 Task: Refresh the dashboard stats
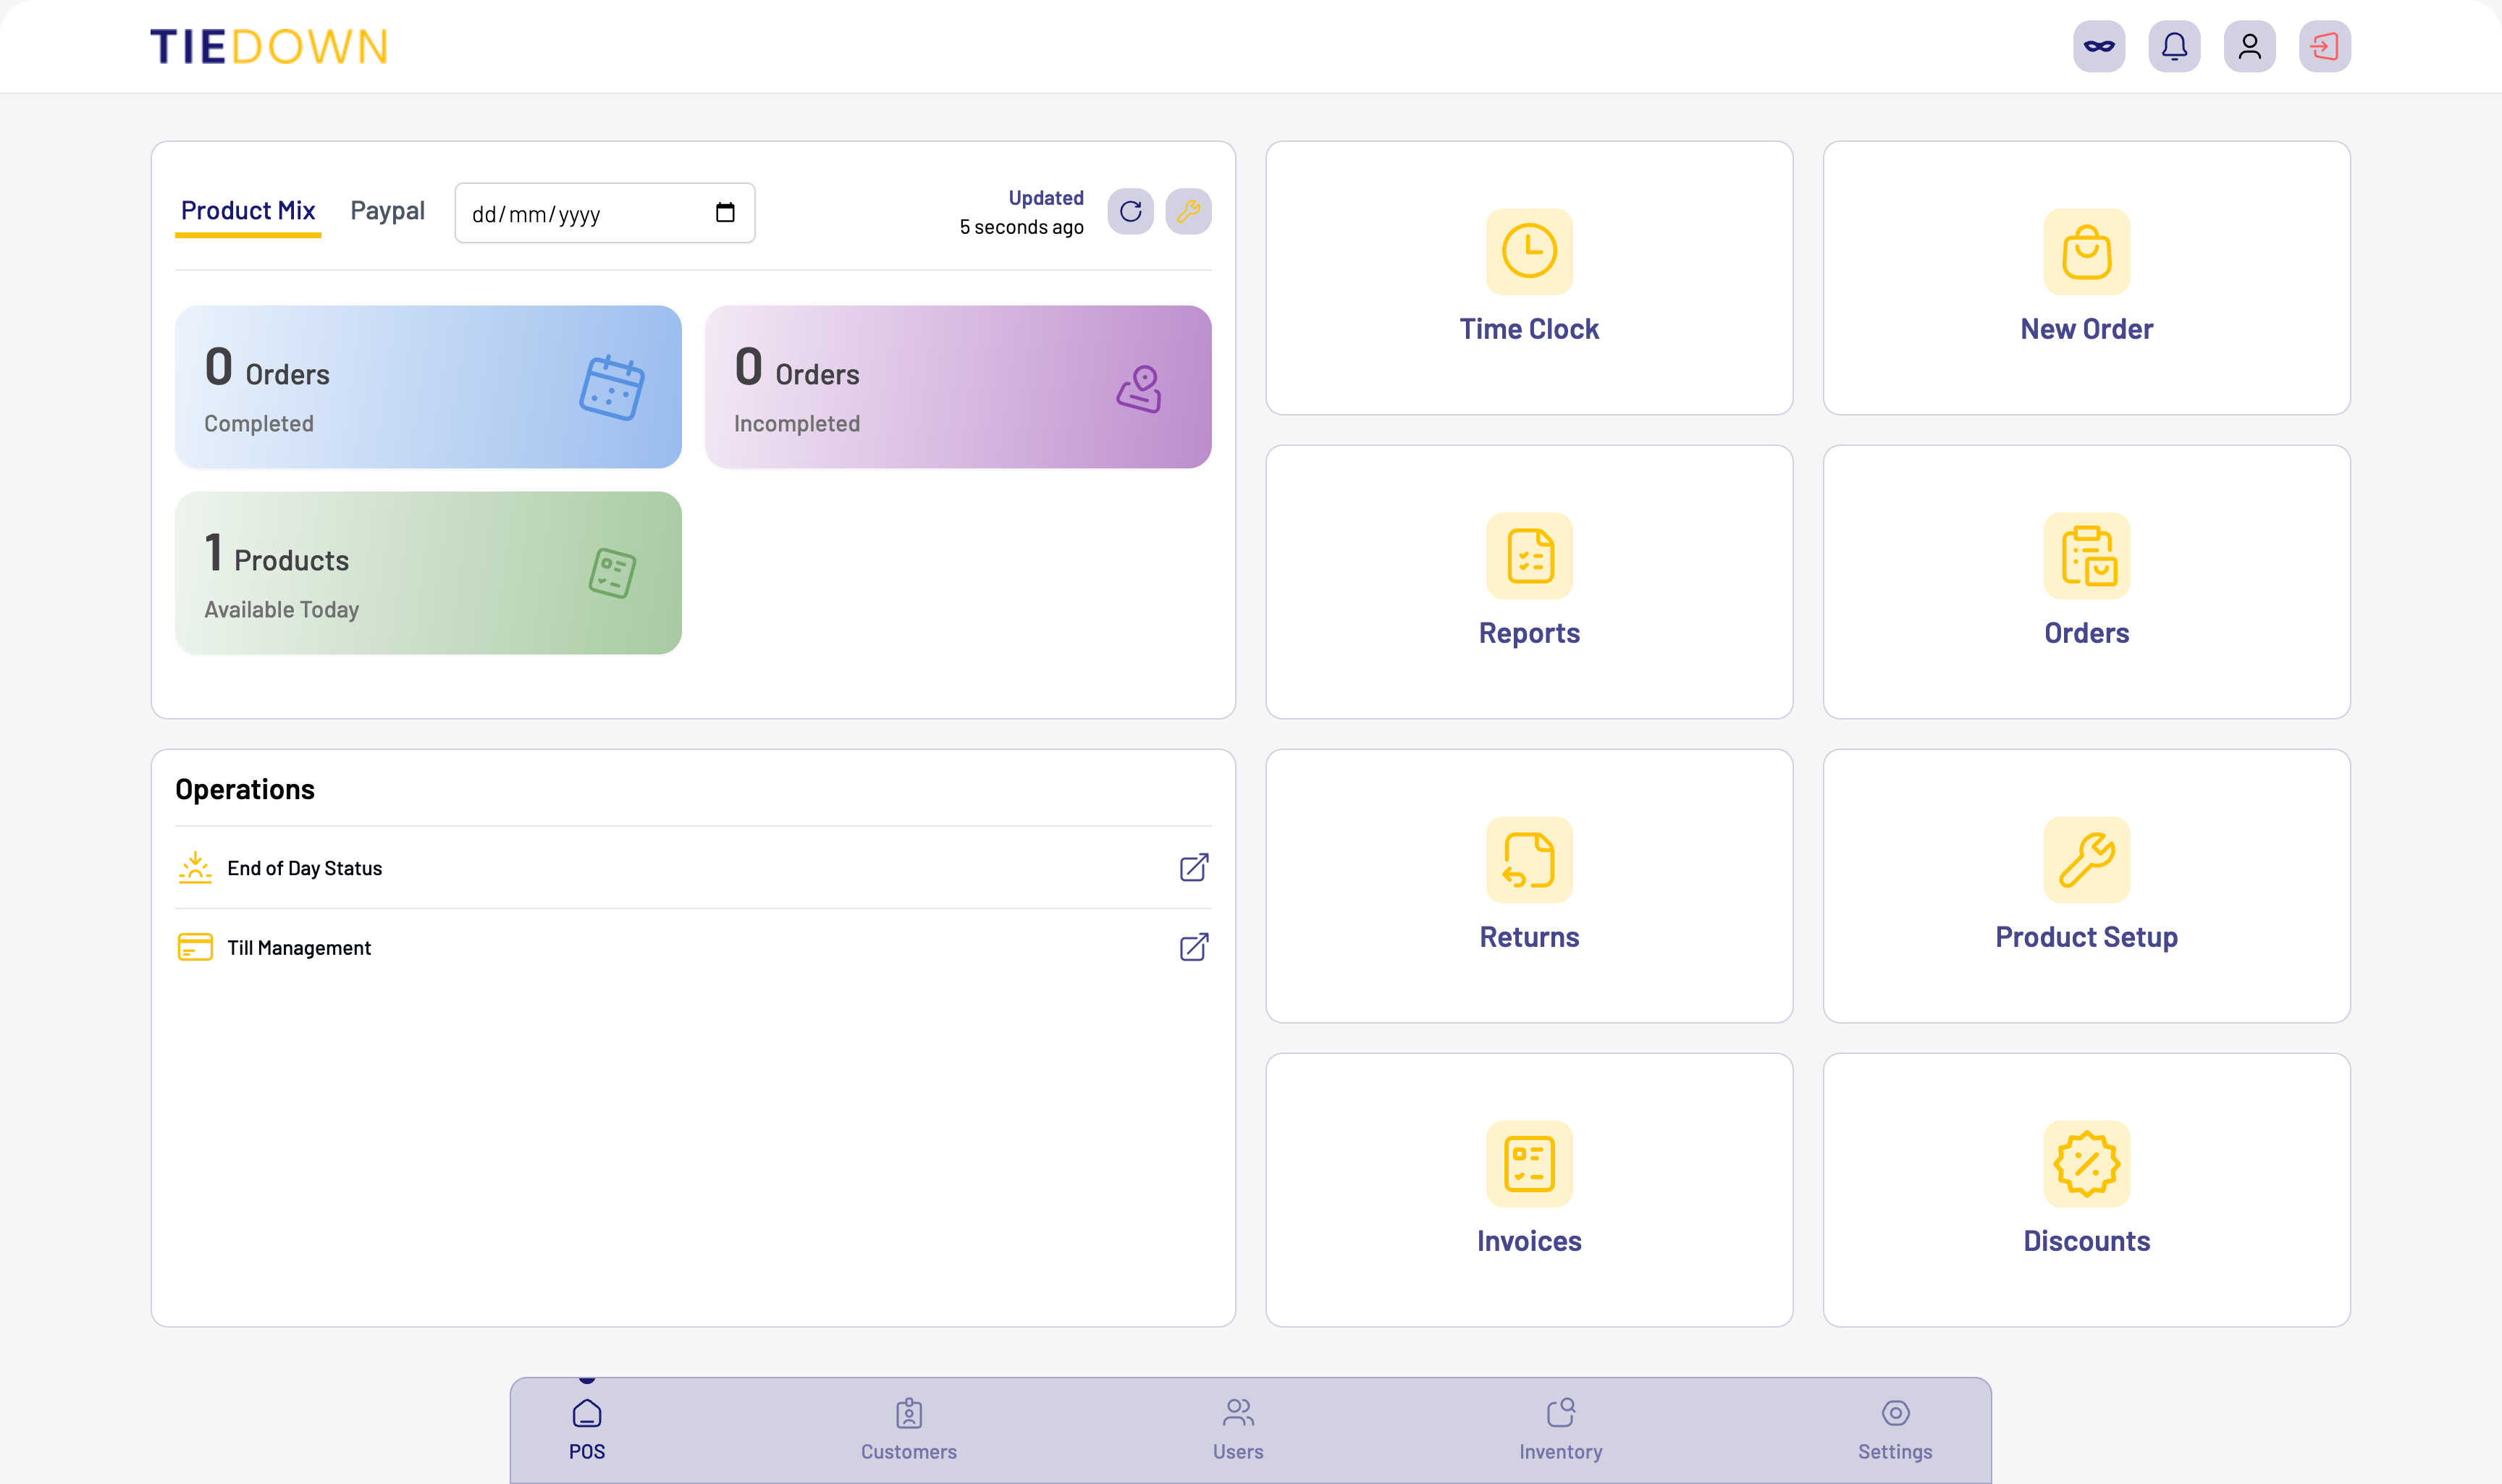click(1130, 211)
